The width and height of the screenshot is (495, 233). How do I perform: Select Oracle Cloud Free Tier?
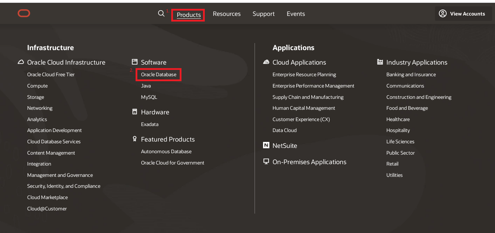(51, 74)
